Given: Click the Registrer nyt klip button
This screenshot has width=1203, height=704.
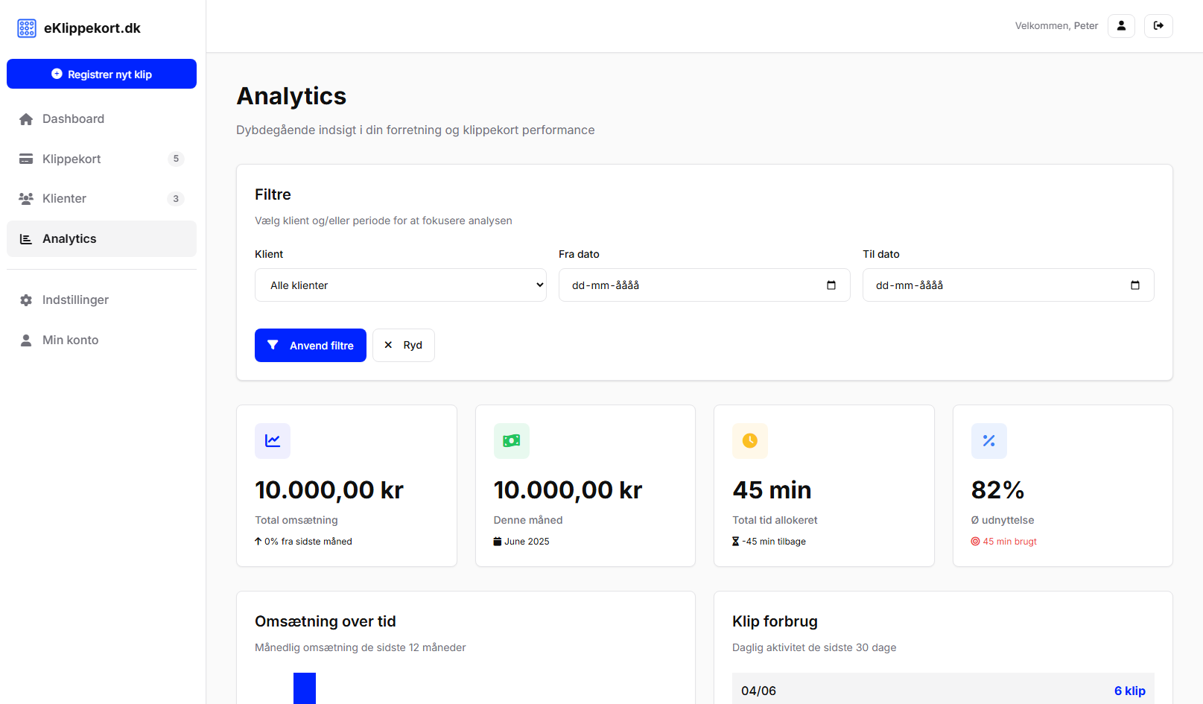Looking at the screenshot, I should 101,74.
